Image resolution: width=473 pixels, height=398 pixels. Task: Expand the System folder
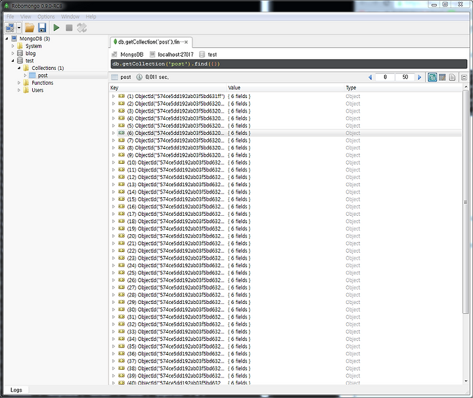[12, 46]
